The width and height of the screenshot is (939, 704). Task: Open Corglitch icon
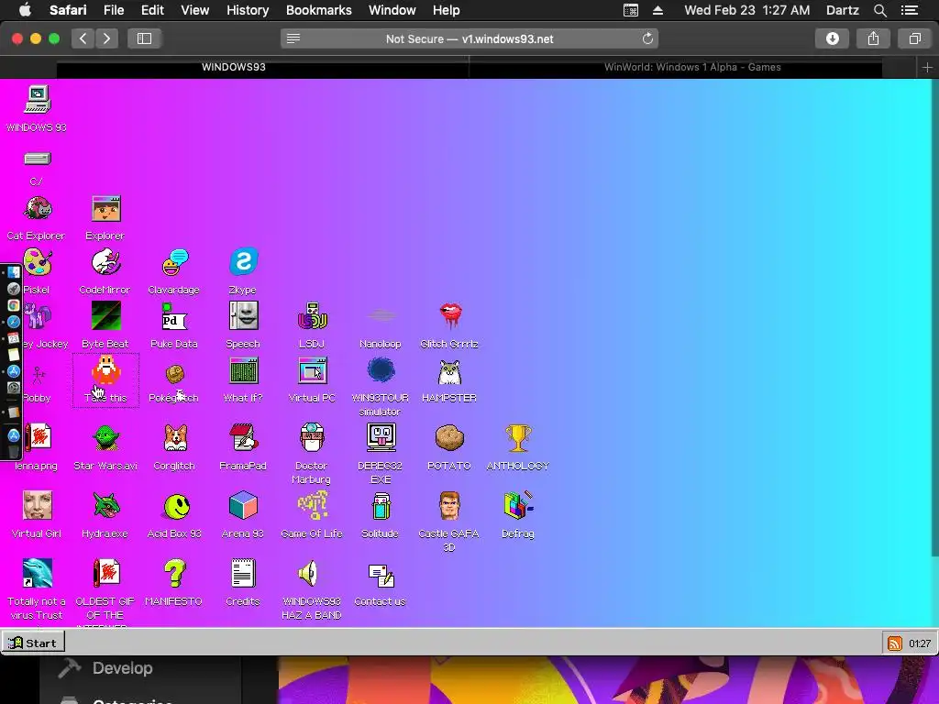(x=175, y=438)
